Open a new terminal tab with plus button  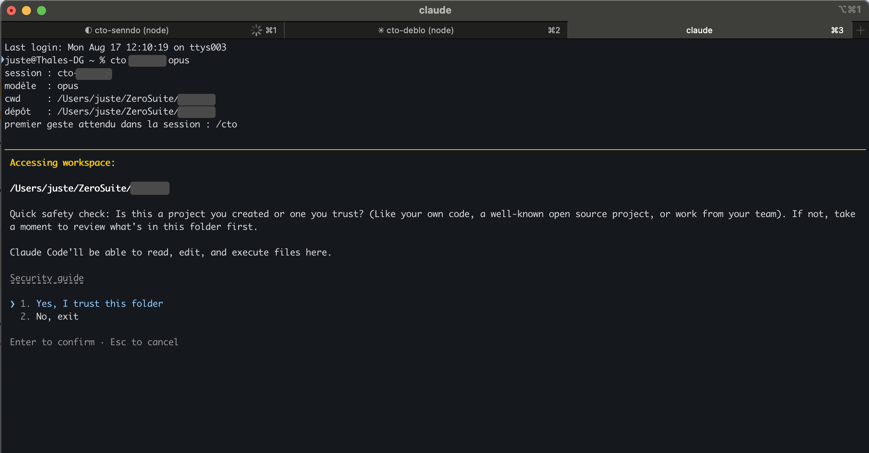pyautogui.click(x=860, y=30)
